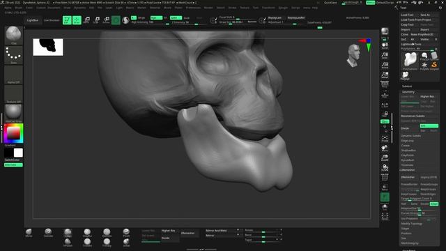Toggle the Transp transparency icon
This screenshot has height=251, width=446.
(x=385, y=188)
